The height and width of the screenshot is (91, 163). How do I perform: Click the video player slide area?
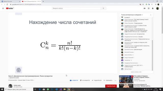click(63, 43)
